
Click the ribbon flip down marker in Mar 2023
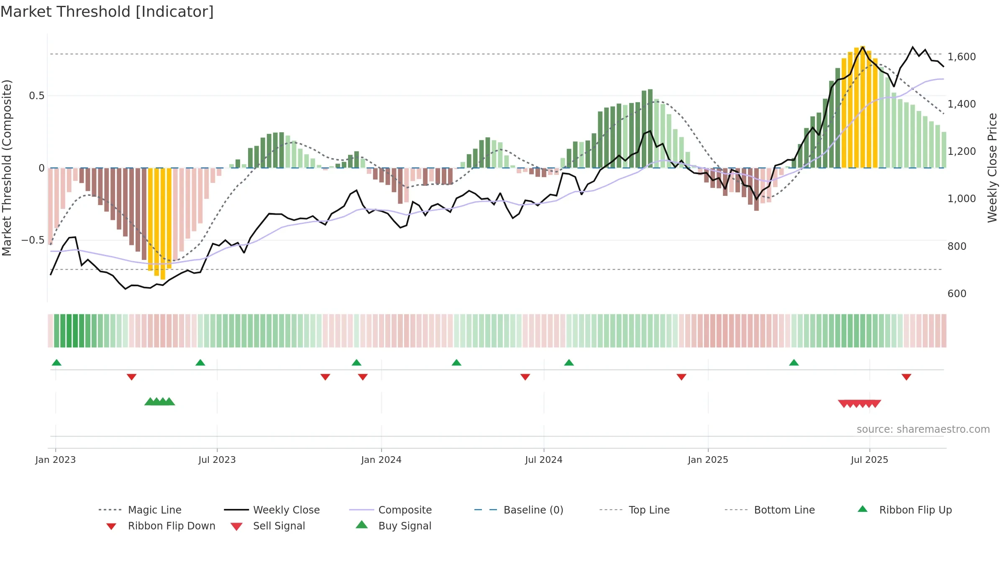click(x=132, y=377)
